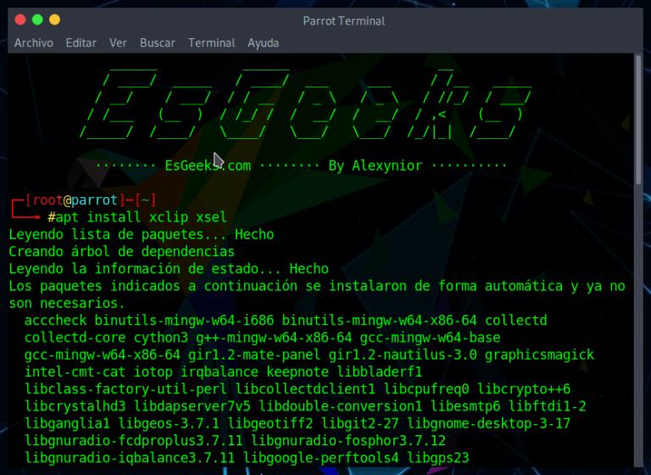Image resolution: width=651 pixels, height=475 pixels.
Task: Click the green window control button
Action: pos(37,20)
